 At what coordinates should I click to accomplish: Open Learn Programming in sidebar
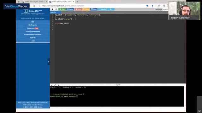(x=33, y=31)
